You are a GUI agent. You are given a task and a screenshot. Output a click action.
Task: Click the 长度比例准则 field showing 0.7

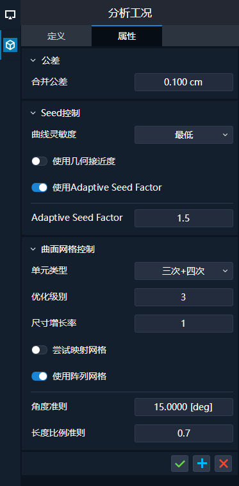click(x=184, y=433)
